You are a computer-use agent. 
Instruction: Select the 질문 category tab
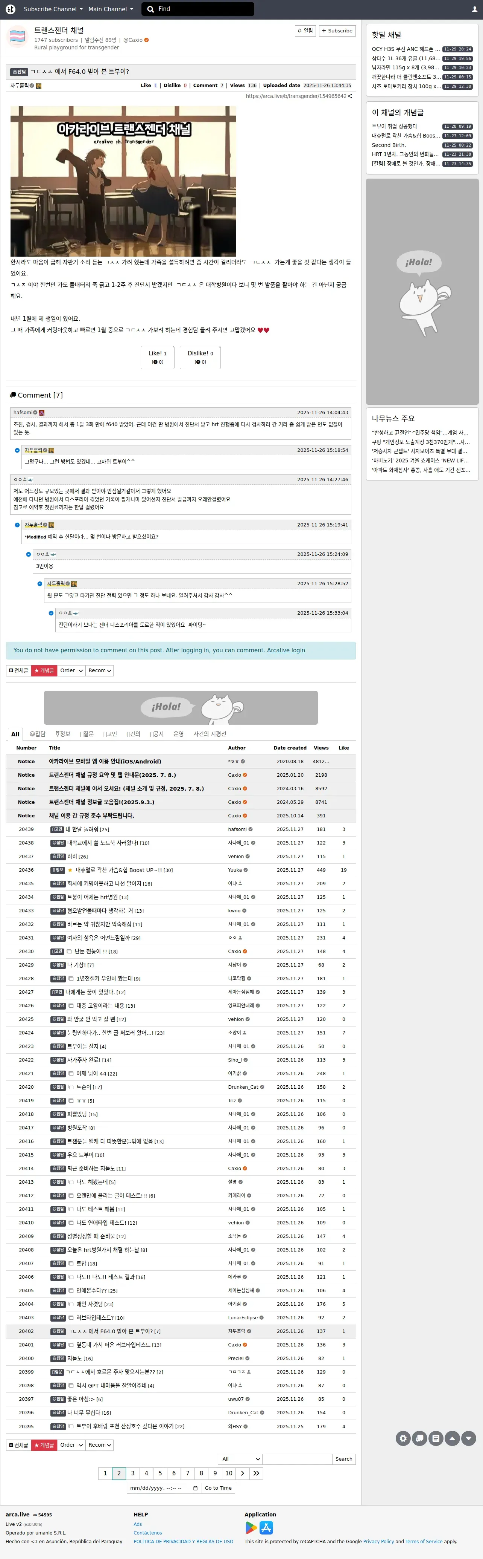point(87,734)
